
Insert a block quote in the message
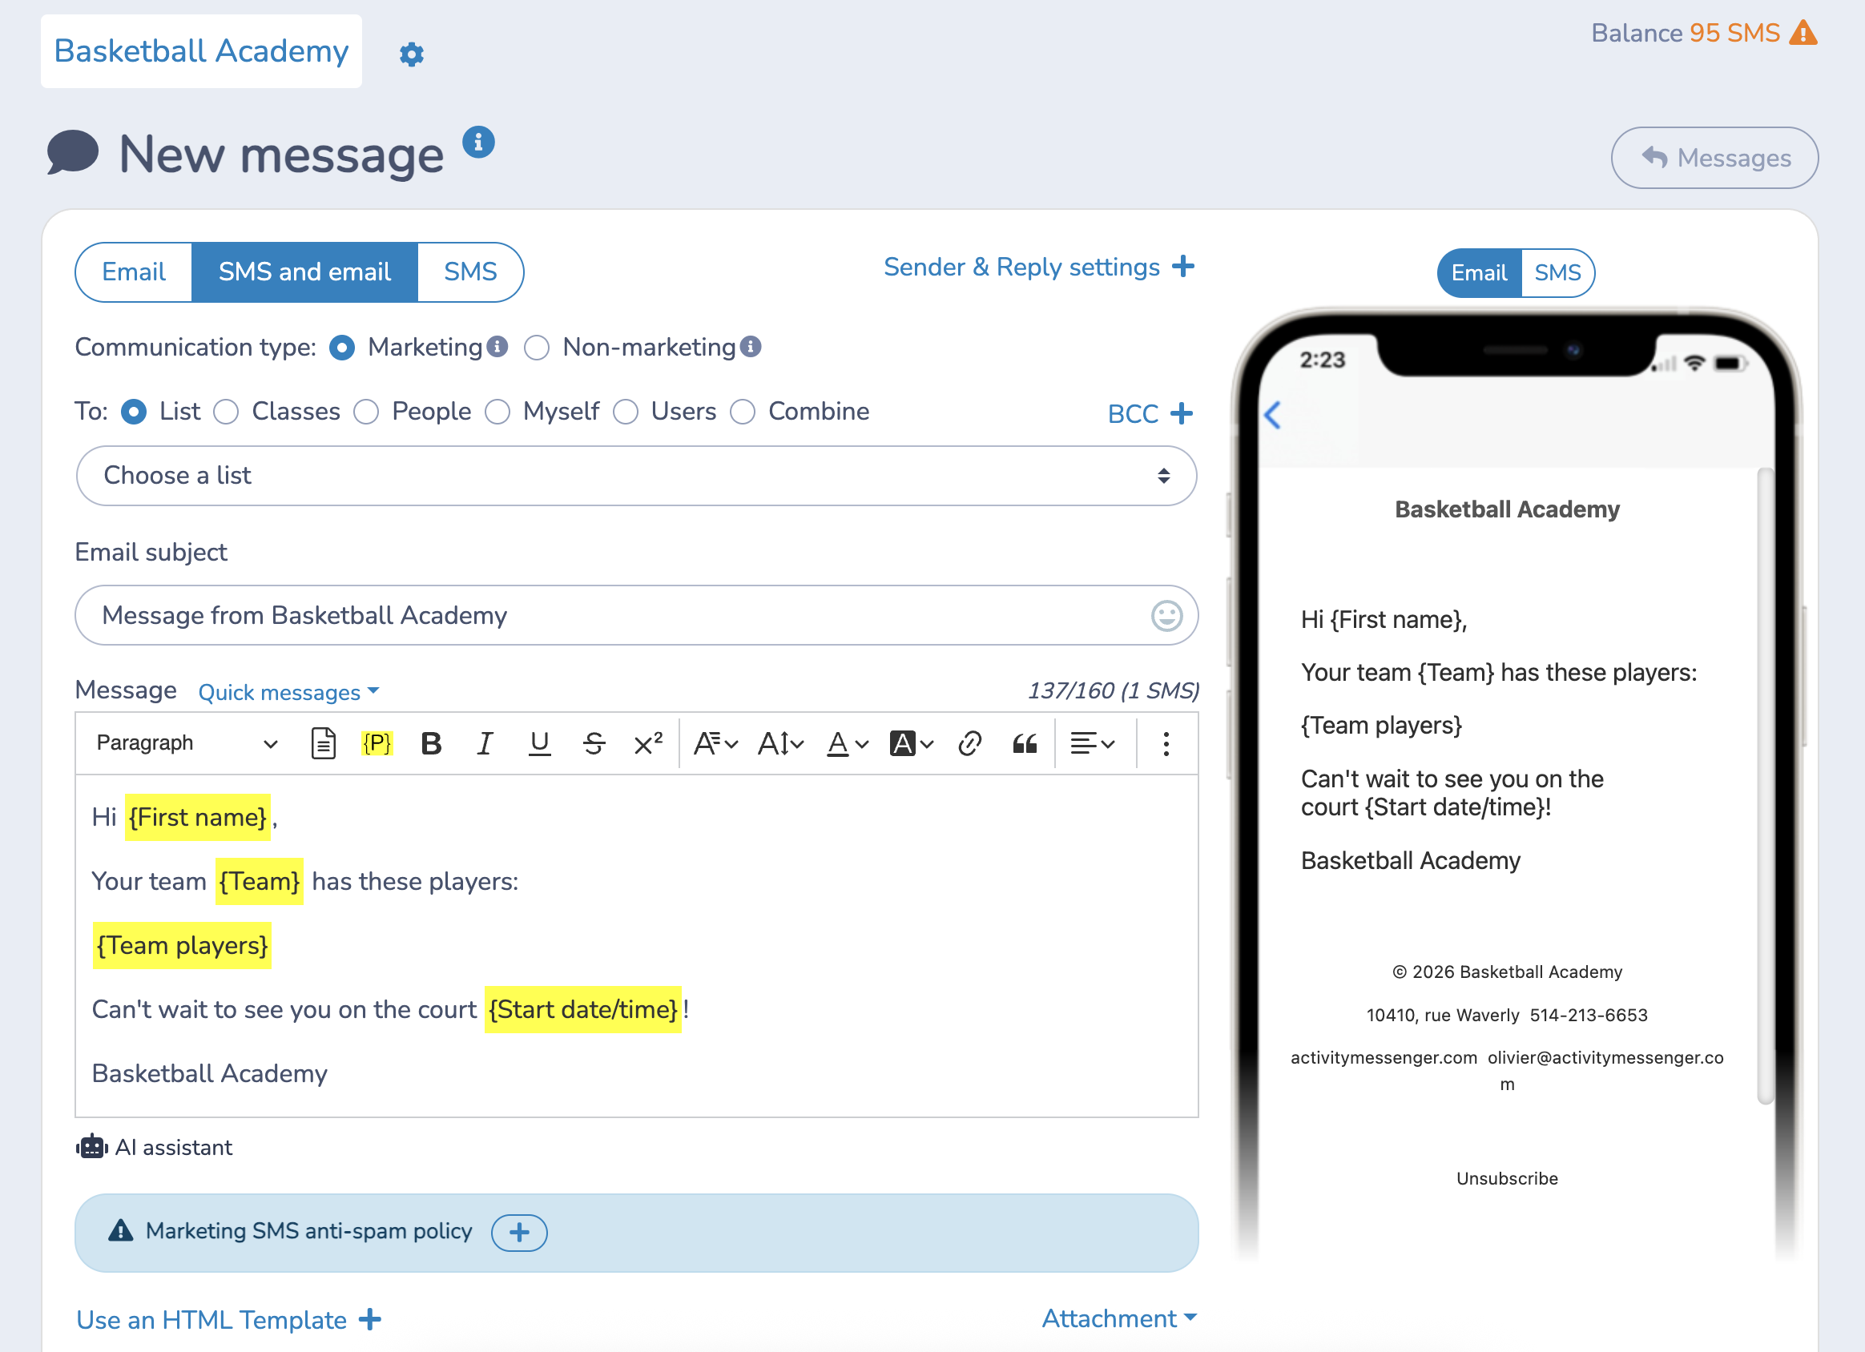point(1025,742)
